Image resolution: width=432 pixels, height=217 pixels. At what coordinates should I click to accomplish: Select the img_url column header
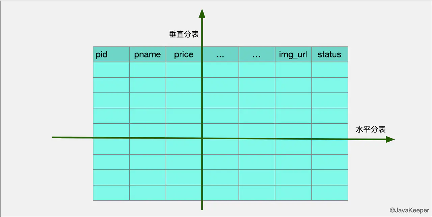pos(293,54)
